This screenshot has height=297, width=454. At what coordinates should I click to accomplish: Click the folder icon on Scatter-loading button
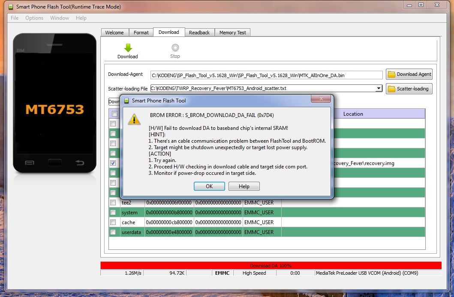(x=391, y=89)
